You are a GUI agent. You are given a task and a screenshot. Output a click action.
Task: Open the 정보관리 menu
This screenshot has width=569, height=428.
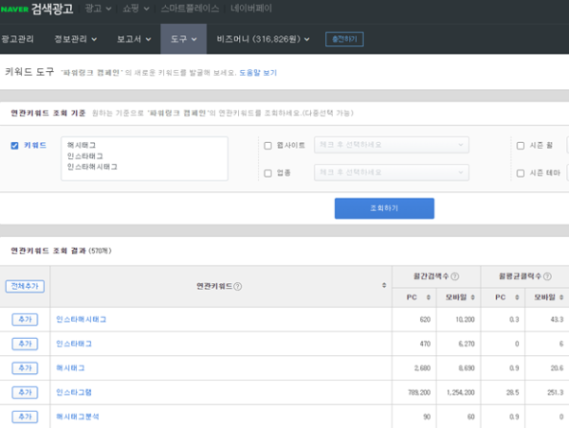pyautogui.click(x=78, y=40)
